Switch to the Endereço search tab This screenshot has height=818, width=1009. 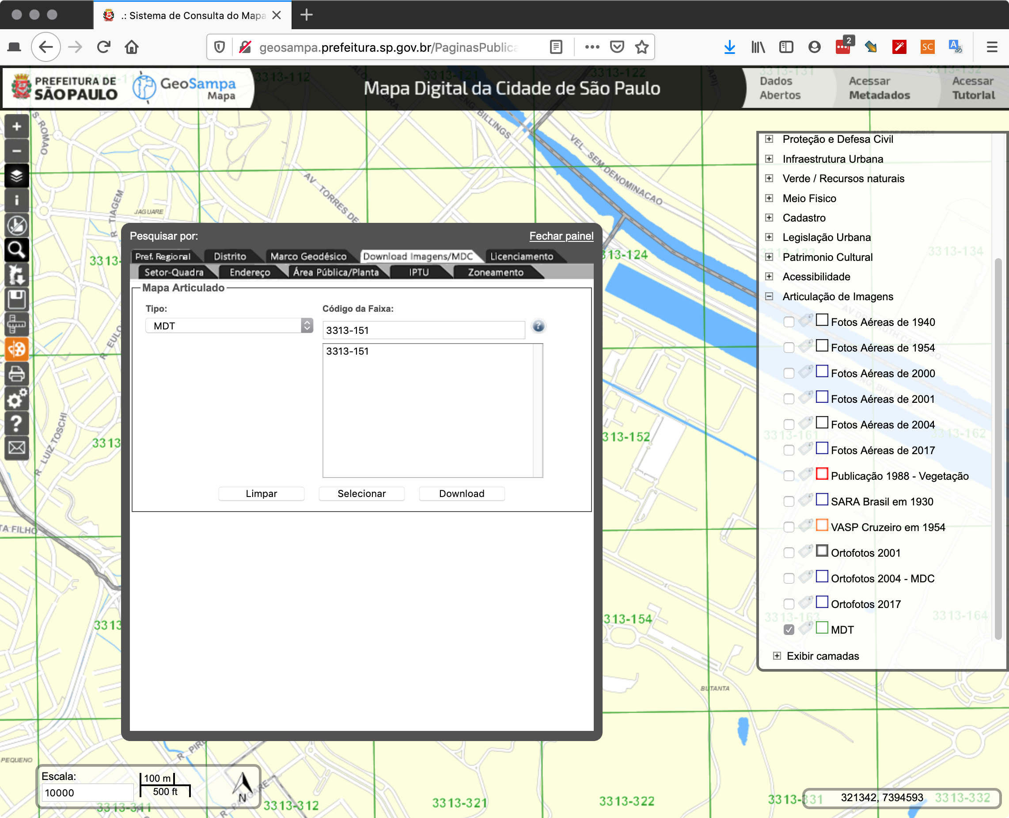click(x=250, y=272)
